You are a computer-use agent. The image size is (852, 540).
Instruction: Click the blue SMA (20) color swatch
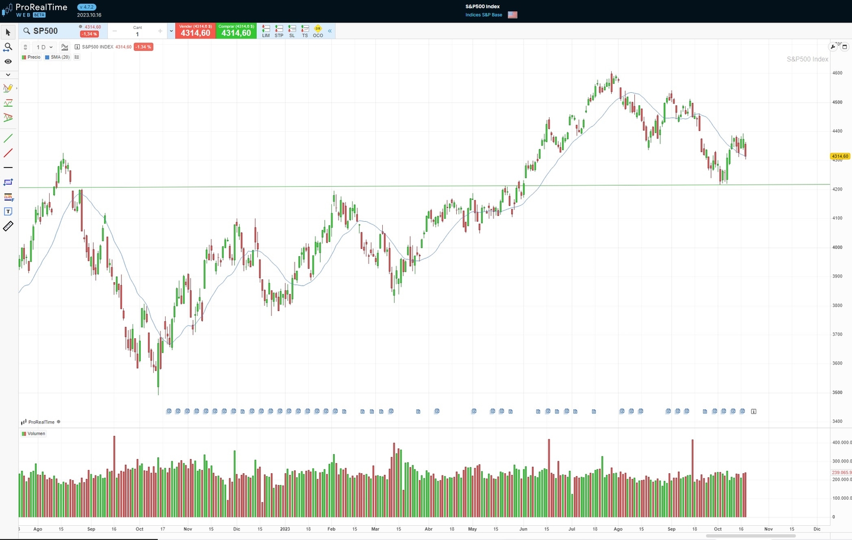[47, 57]
